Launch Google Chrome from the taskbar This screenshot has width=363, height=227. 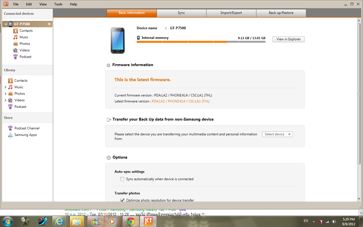coord(131,221)
